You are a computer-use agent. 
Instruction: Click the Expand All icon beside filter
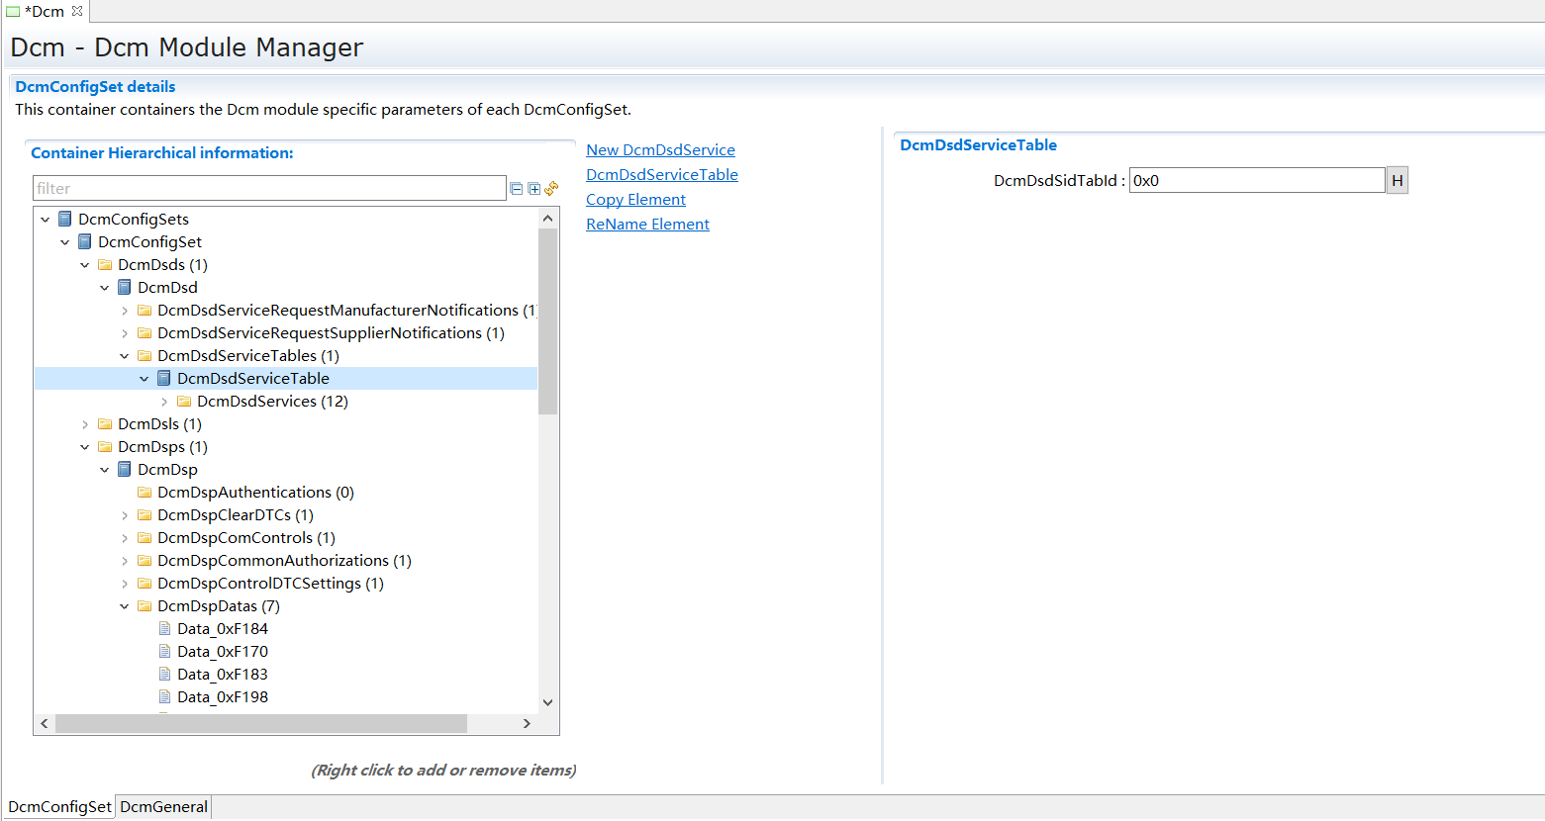[x=533, y=189]
